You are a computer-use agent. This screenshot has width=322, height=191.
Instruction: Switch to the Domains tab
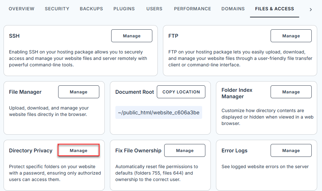[233, 9]
